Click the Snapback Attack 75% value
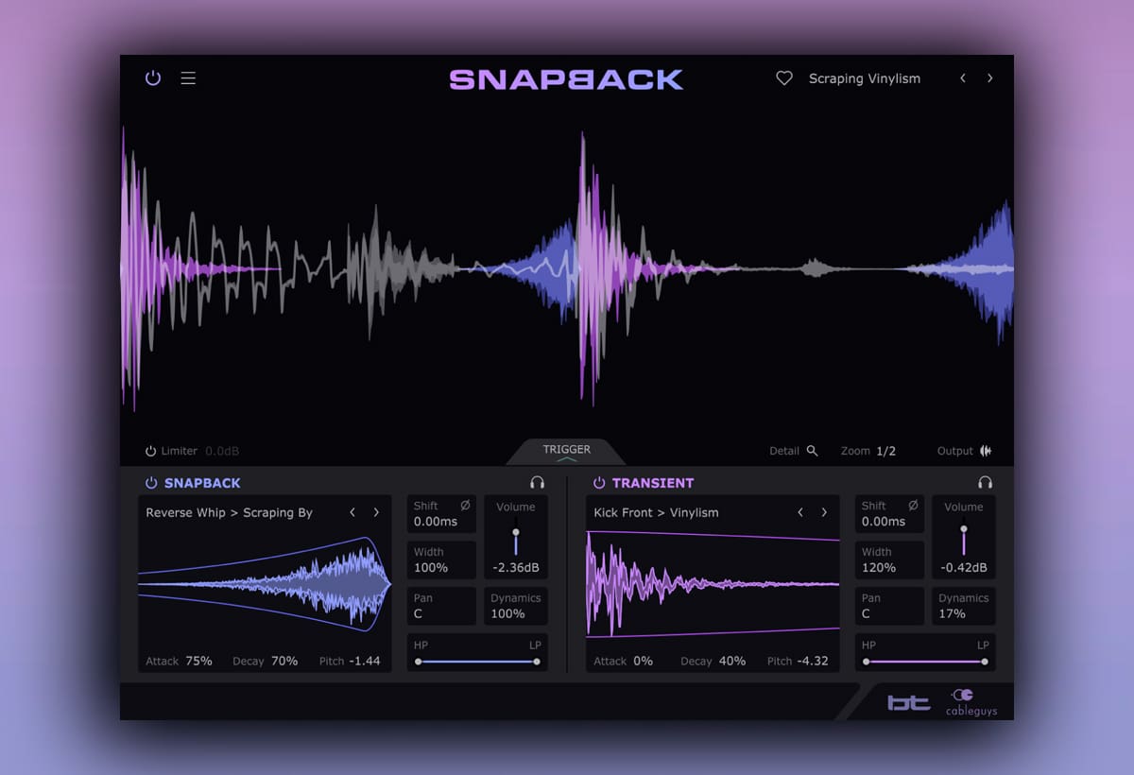 coord(198,661)
